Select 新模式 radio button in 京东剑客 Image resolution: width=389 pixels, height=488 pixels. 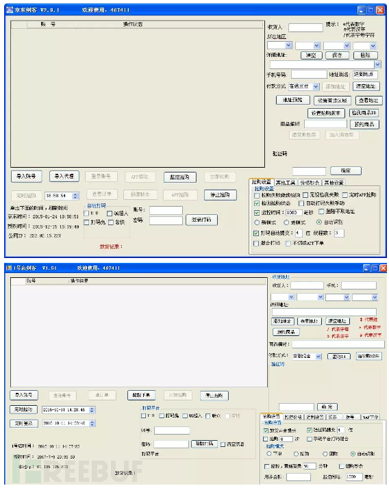(257, 222)
